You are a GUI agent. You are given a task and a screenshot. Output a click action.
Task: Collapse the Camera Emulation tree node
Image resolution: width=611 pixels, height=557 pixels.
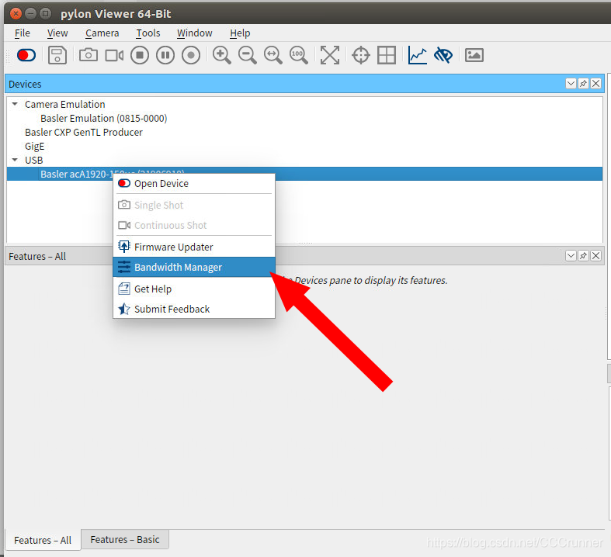pos(15,104)
